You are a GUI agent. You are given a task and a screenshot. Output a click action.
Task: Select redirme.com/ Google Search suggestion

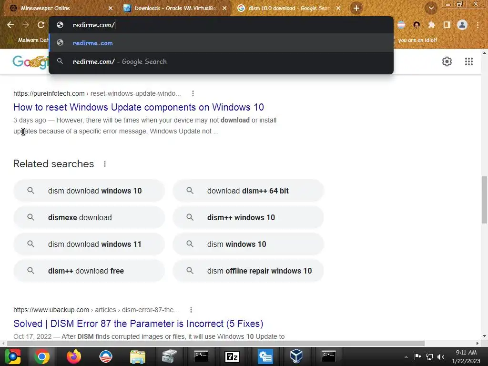tap(221, 61)
